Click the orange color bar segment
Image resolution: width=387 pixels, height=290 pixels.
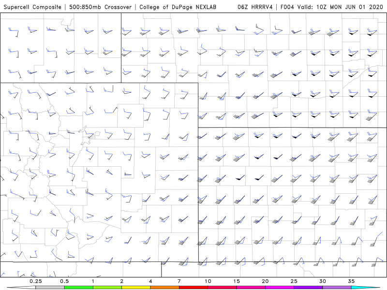pos(165,288)
